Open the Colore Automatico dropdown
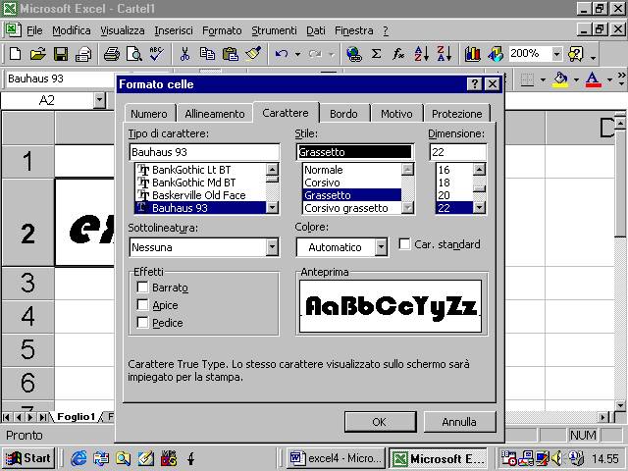The width and height of the screenshot is (628, 471). 381,247
